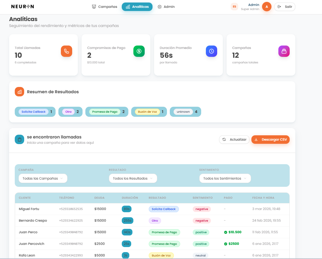The height and width of the screenshot is (259, 322).
Task: Click the teal clipboard icon near se encontraron llamadas
Action: (x=19, y=139)
